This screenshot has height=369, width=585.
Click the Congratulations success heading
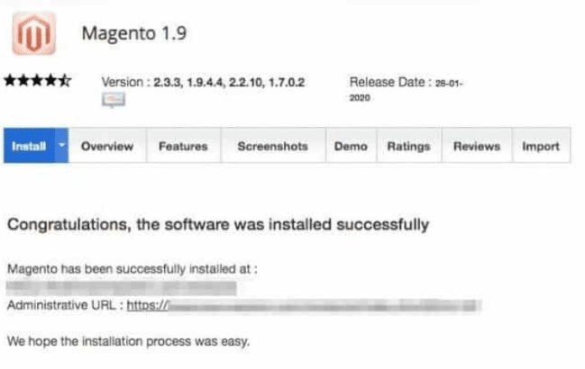(x=218, y=225)
